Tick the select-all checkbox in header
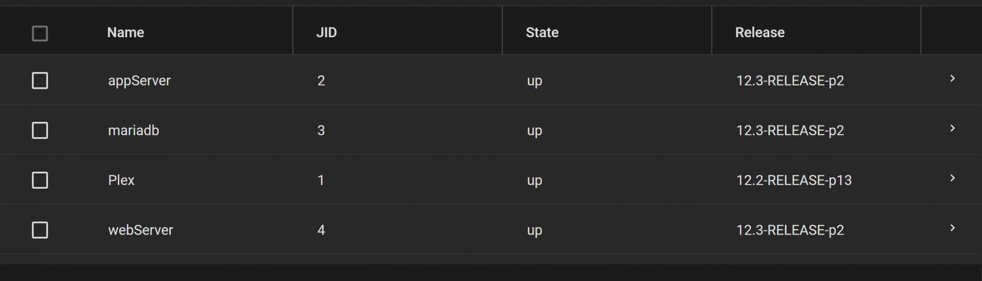Viewport: 982px width, 281px height. tap(40, 34)
